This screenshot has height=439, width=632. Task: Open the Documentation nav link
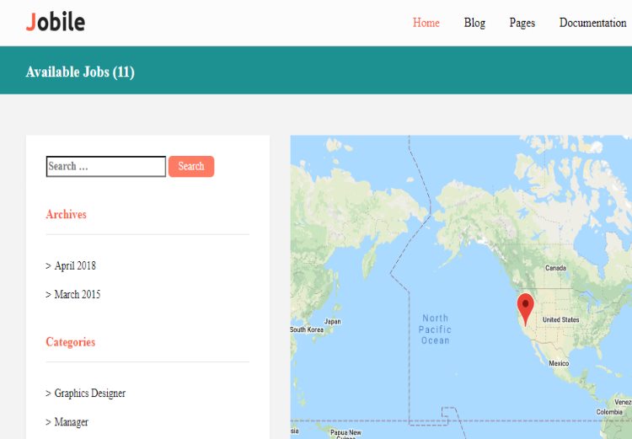coord(592,23)
